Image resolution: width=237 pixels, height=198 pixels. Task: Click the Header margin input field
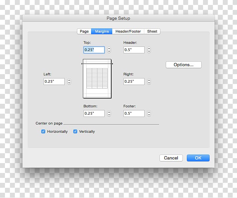pos(134,50)
